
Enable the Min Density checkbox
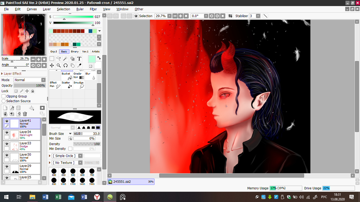click(x=70, y=149)
